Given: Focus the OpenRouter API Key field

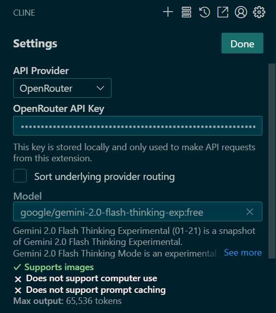Looking at the screenshot, I should click(138, 126).
